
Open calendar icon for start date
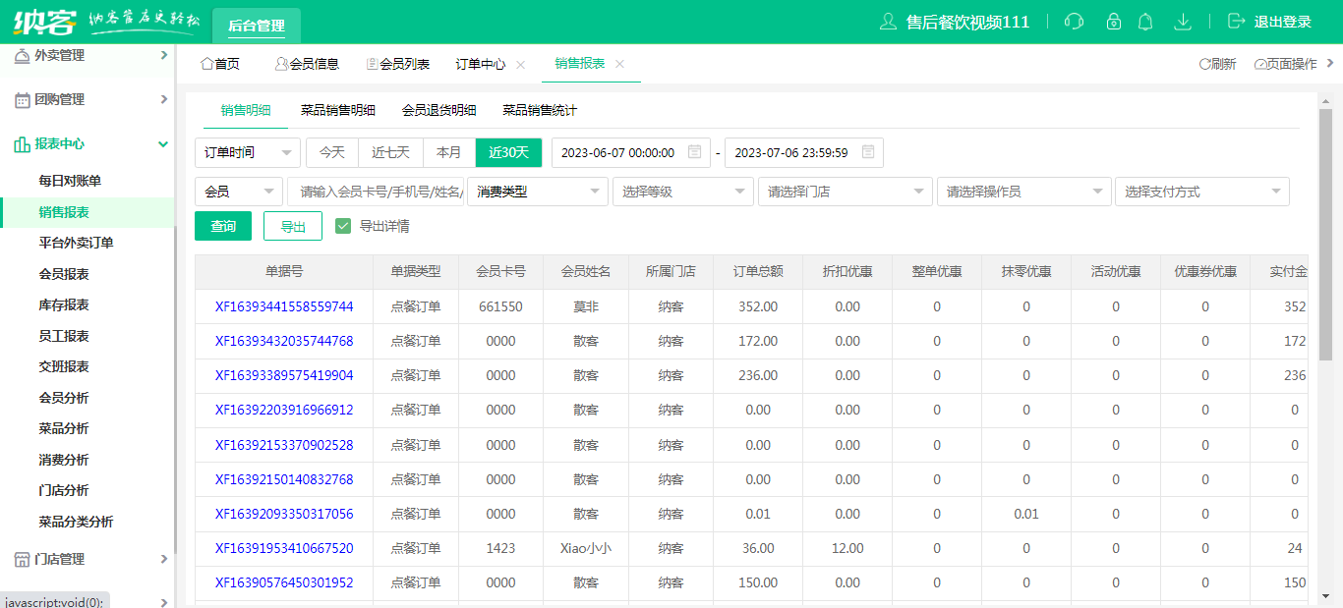click(x=695, y=152)
